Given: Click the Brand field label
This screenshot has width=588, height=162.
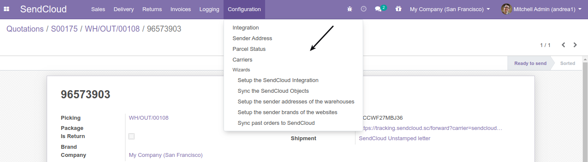Looking at the screenshot, I should [69, 147].
